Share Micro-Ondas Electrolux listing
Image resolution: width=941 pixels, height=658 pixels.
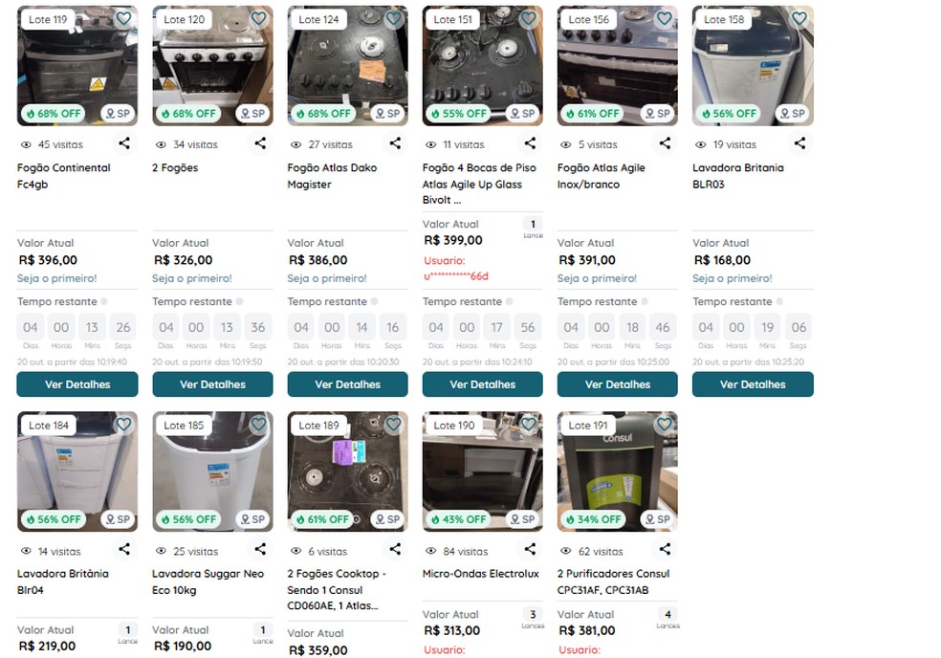[x=530, y=549]
